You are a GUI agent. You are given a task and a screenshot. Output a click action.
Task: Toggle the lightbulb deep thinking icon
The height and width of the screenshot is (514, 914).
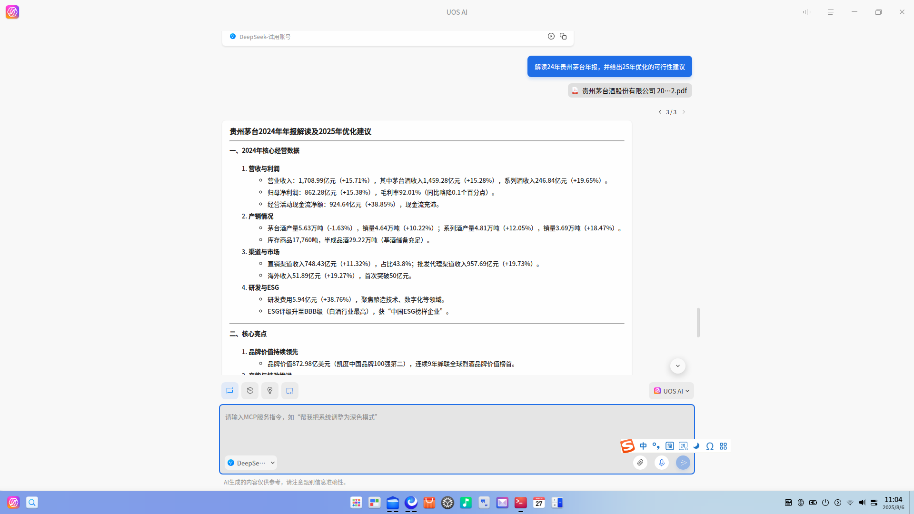tap(270, 391)
